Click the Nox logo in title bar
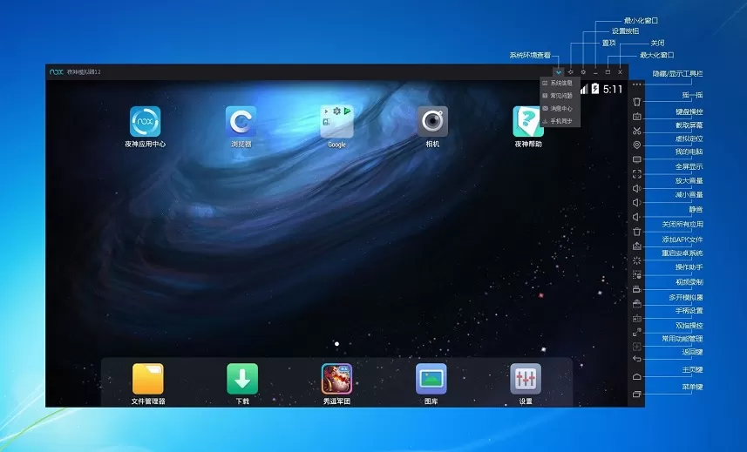747x452 pixels. coord(56,71)
